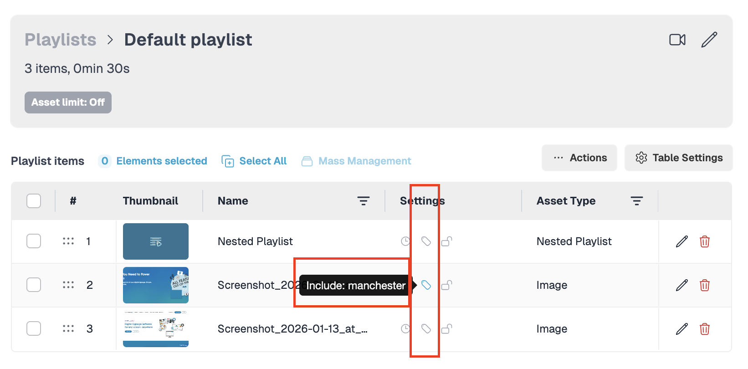Check the select-all header checkbox
748x369 pixels.
point(34,201)
